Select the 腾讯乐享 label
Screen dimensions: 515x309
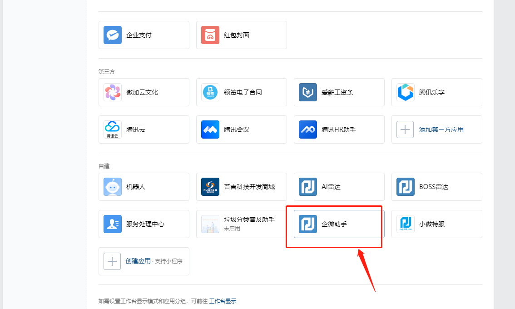(432, 92)
